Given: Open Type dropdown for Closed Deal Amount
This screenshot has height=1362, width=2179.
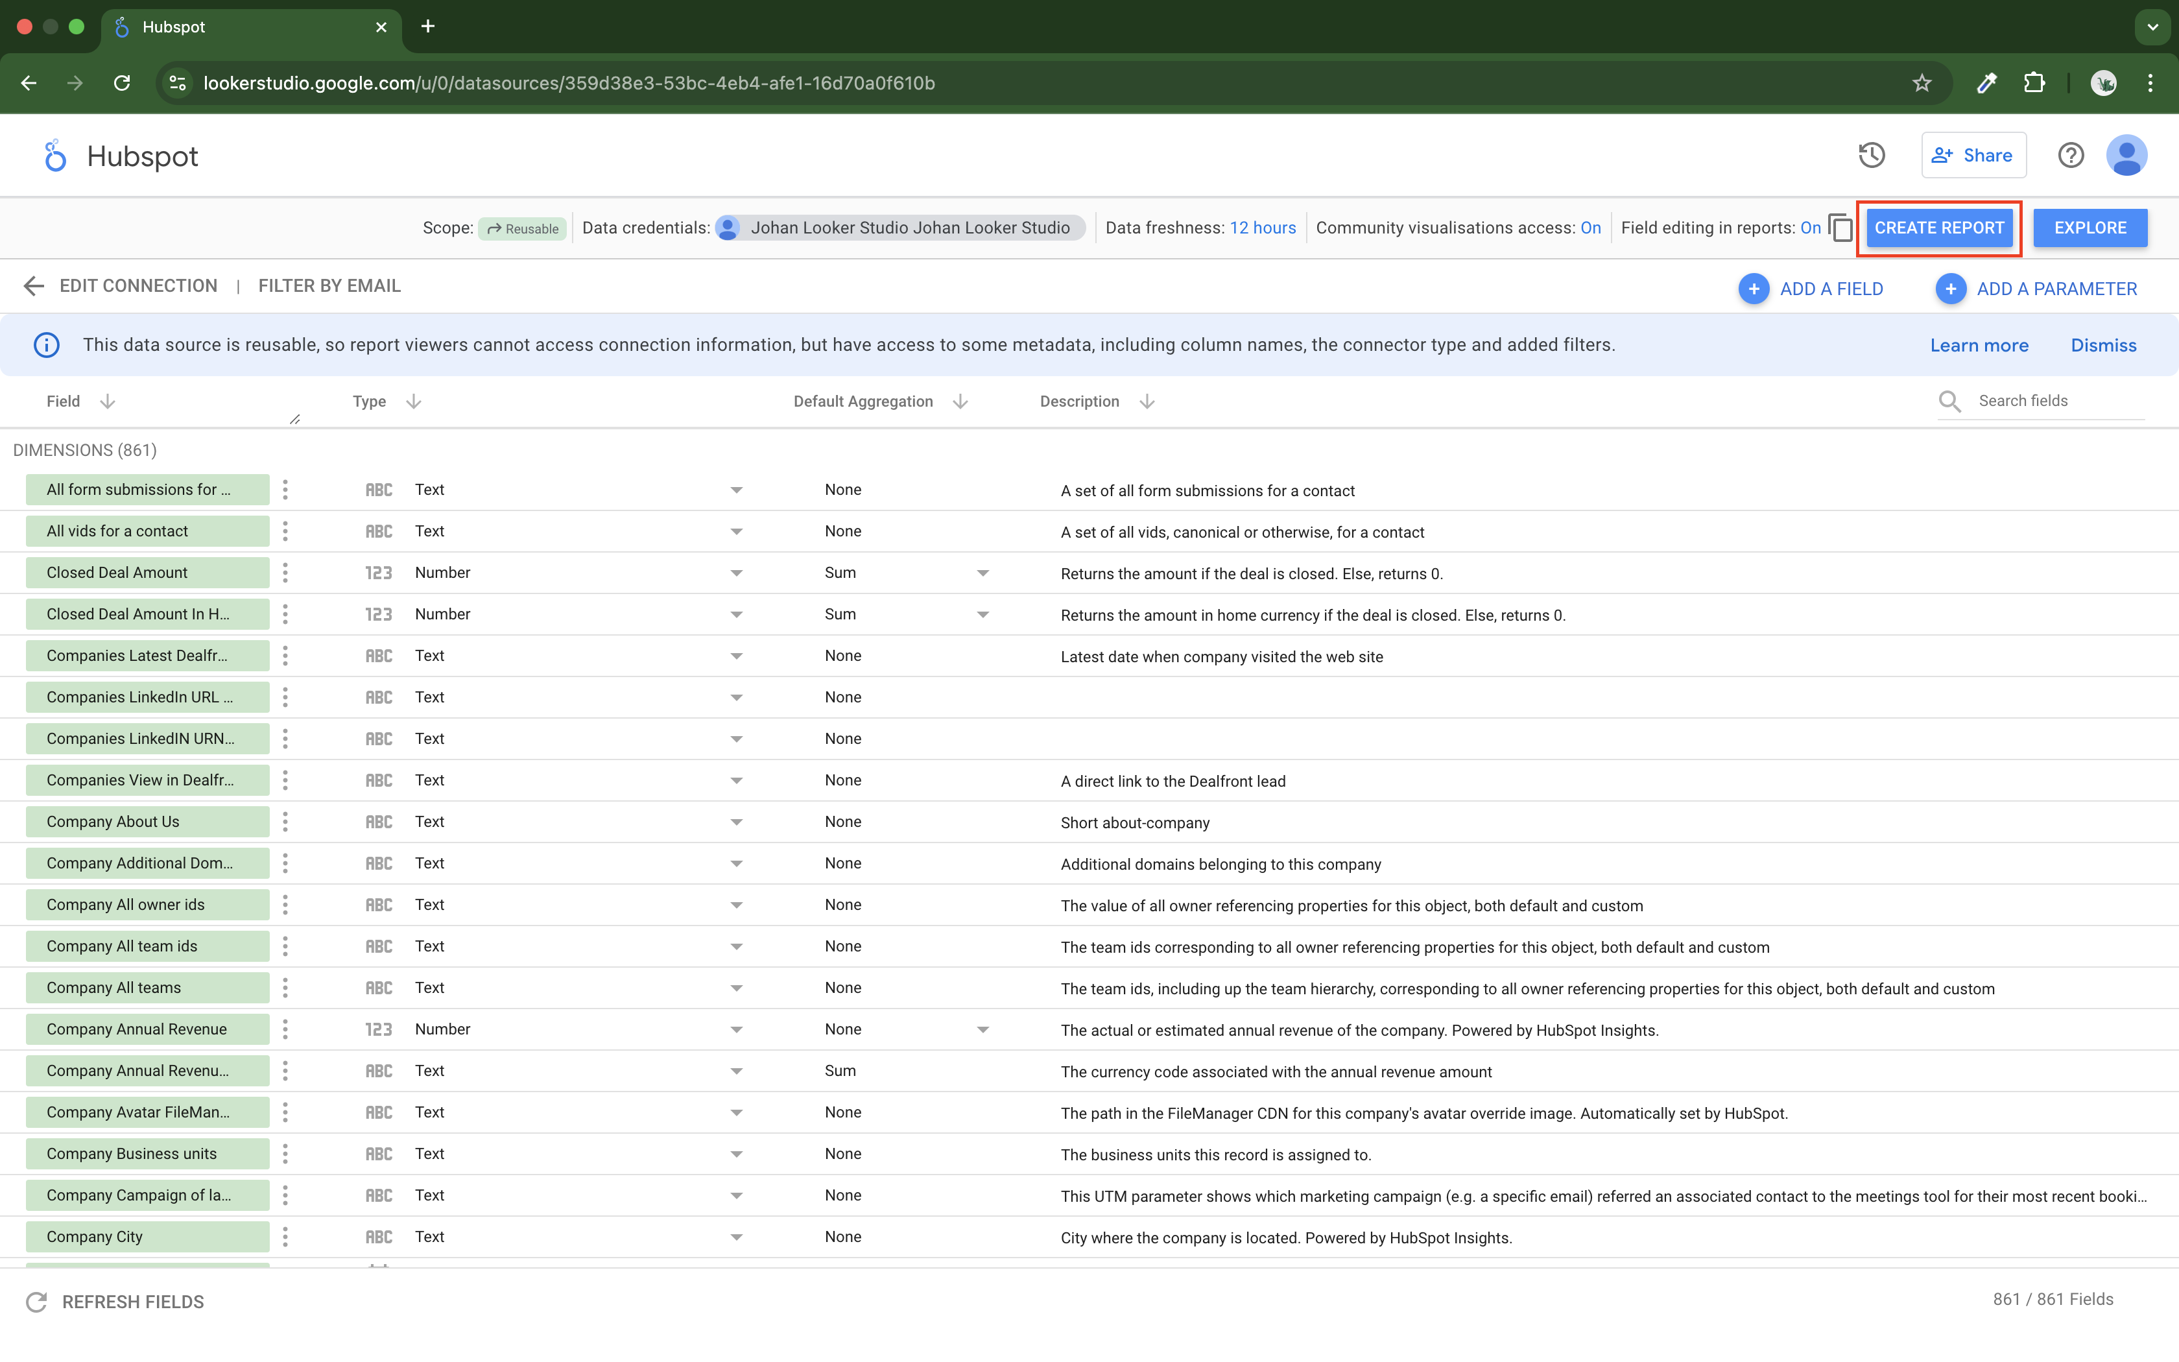Looking at the screenshot, I should [x=737, y=573].
